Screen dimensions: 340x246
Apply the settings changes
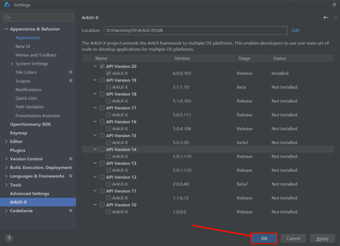coord(322,239)
